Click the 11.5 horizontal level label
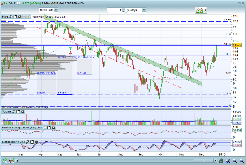Screen dimensions: 246x165 pyautogui.click(x=228, y=34)
